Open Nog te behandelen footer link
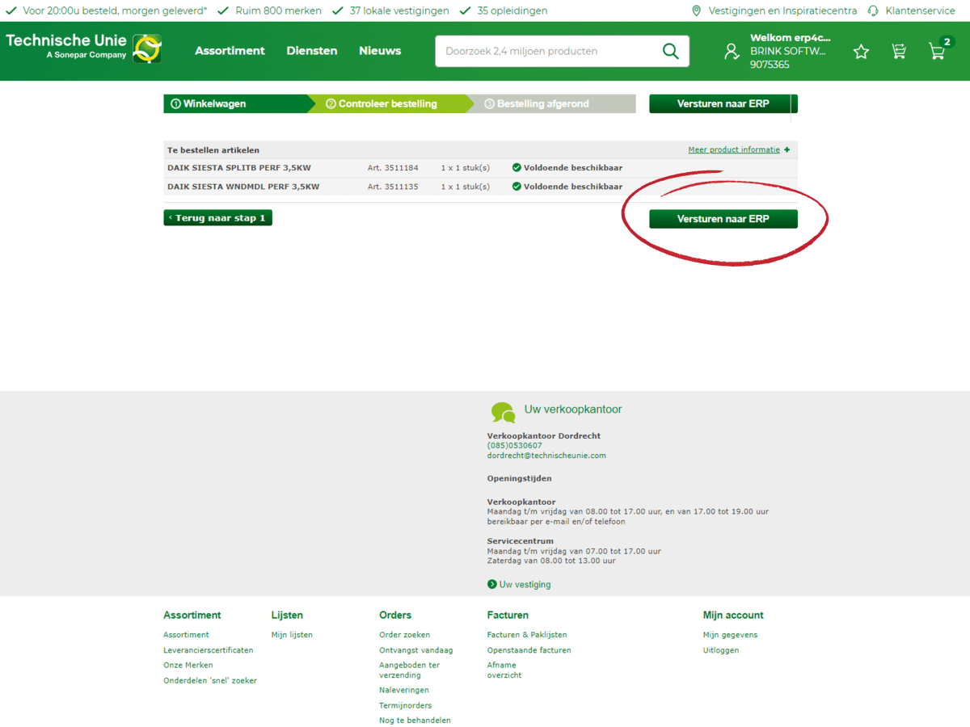 pos(415,721)
